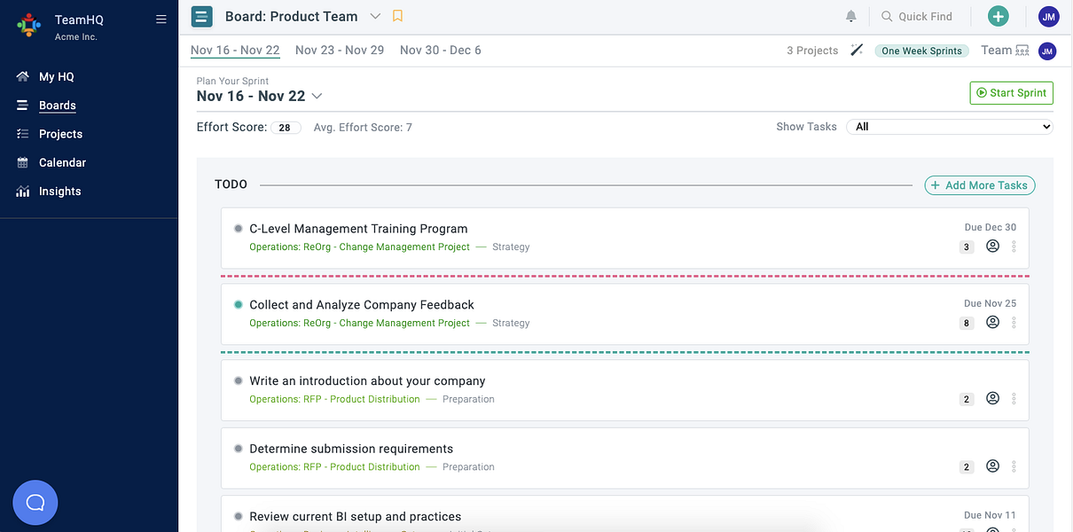Click the green plus add button
Image resolution: width=1073 pixels, height=532 pixels.
pyautogui.click(x=999, y=16)
